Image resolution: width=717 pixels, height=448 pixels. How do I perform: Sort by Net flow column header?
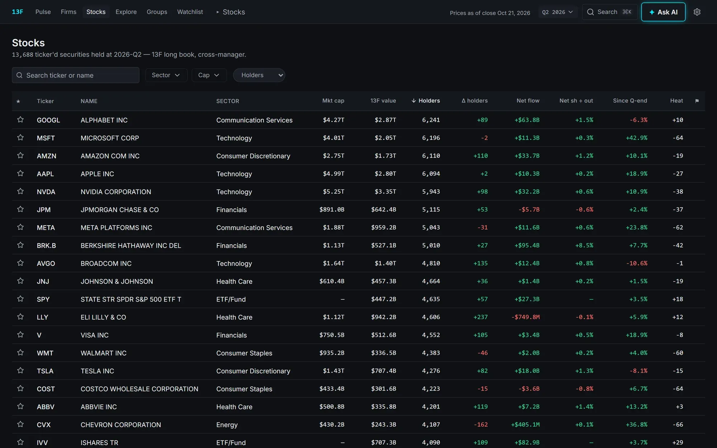click(528, 101)
